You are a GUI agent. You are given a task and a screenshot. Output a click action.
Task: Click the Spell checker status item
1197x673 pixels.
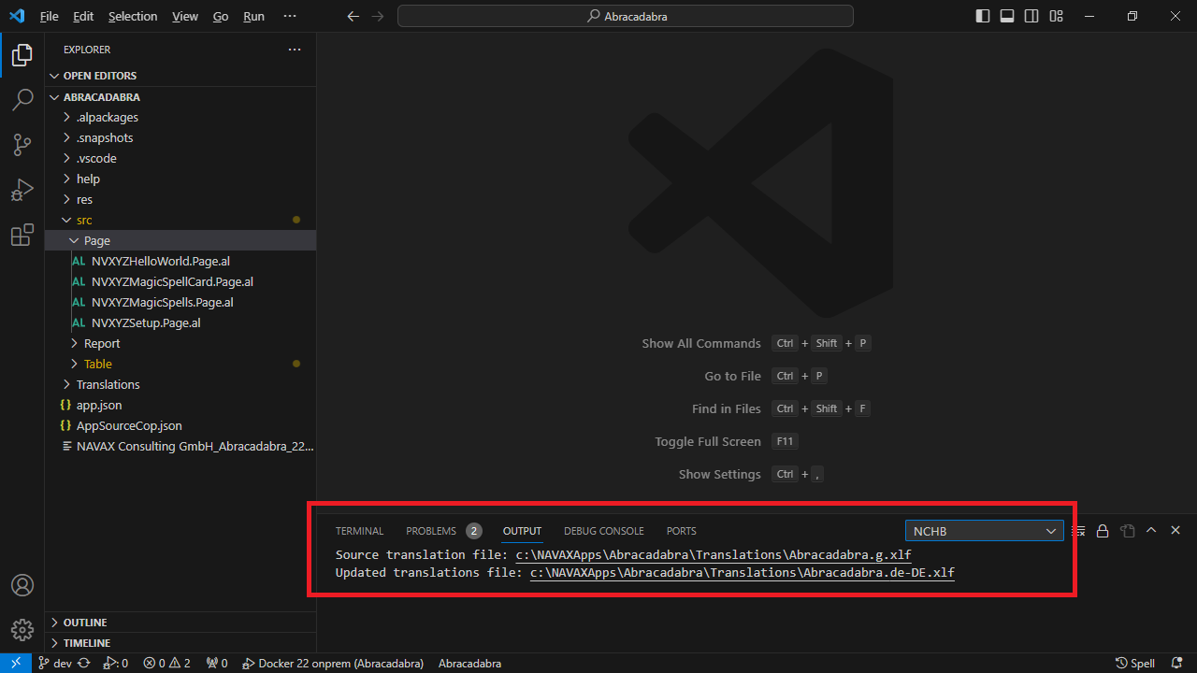[1135, 663]
